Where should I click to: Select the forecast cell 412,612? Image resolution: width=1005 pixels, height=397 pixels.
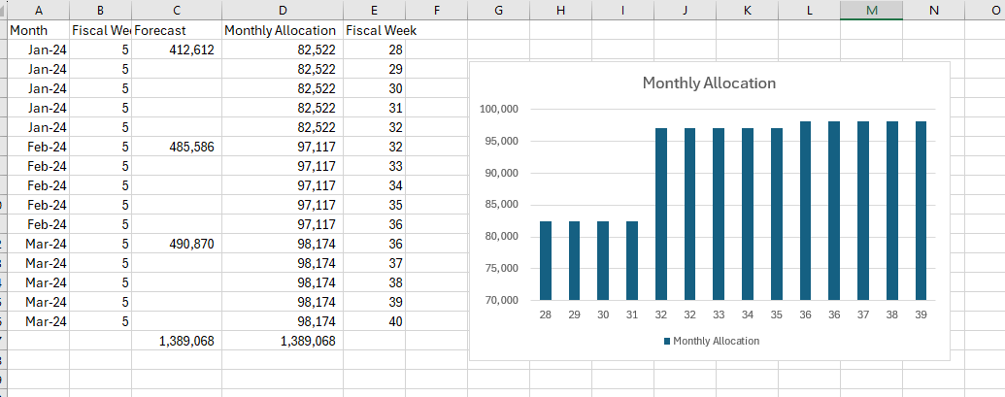click(177, 50)
